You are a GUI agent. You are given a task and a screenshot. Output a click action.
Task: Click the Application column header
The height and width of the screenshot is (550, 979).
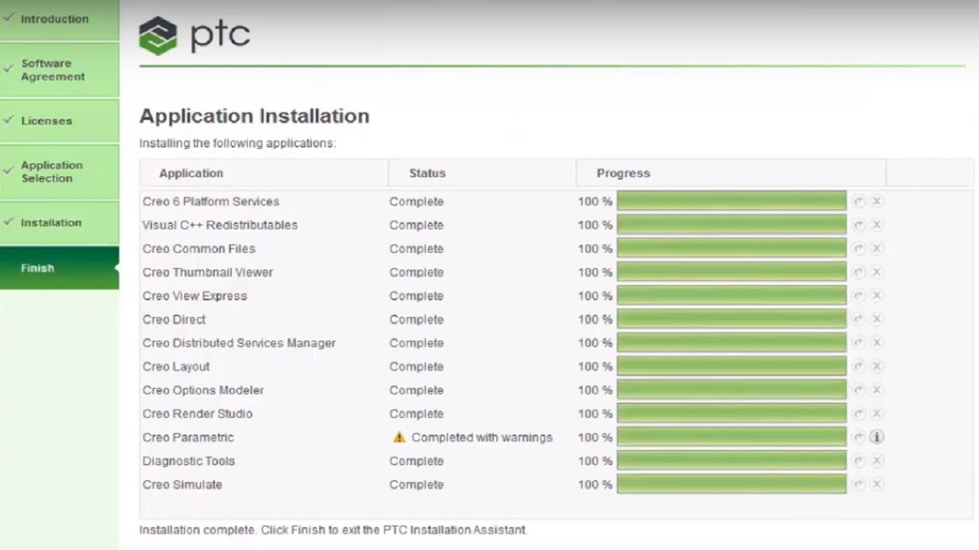point(264,173)
